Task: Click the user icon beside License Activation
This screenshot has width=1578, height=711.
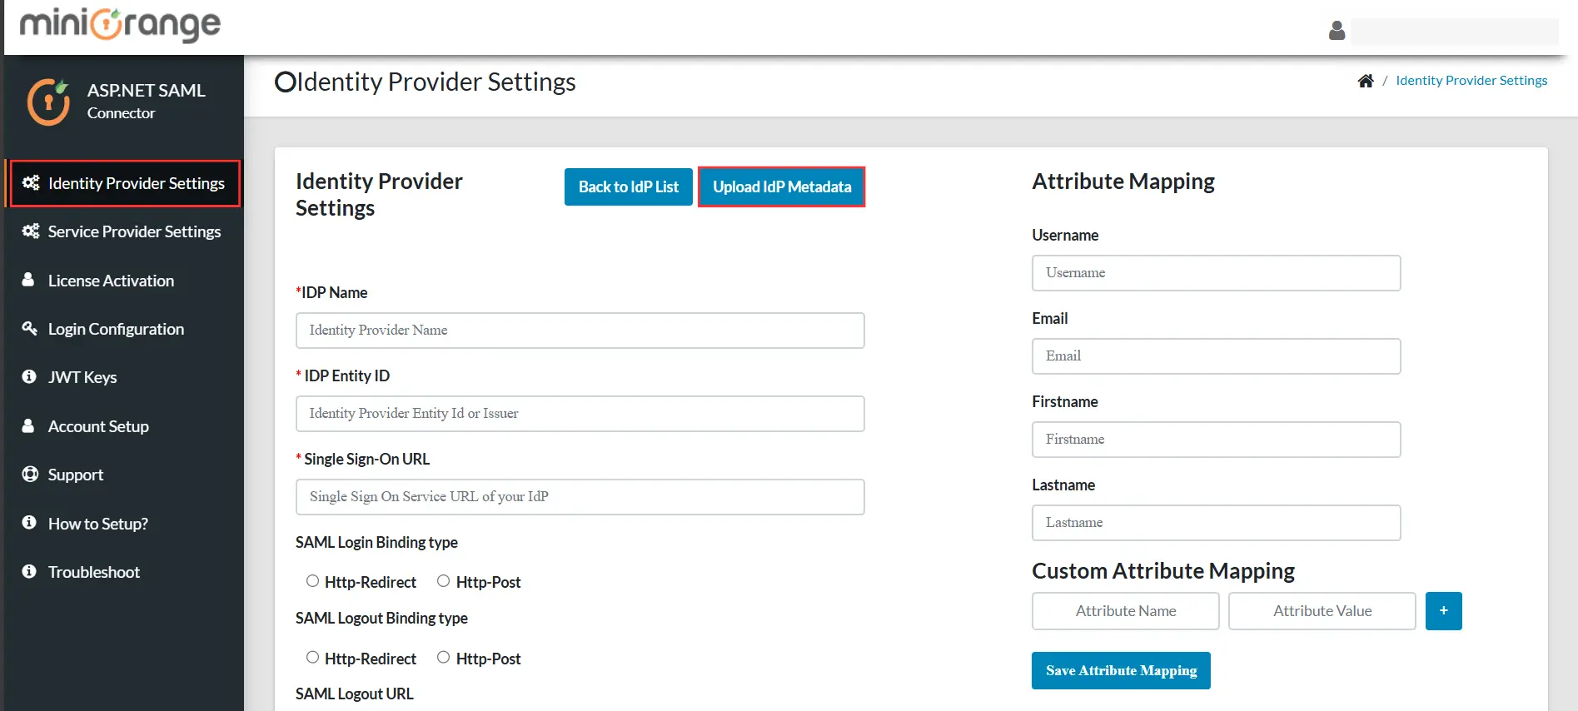Action: (28, 280)
